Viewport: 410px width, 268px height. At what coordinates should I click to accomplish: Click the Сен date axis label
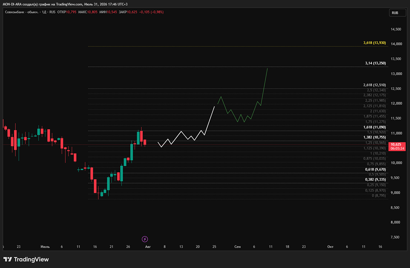237,247
